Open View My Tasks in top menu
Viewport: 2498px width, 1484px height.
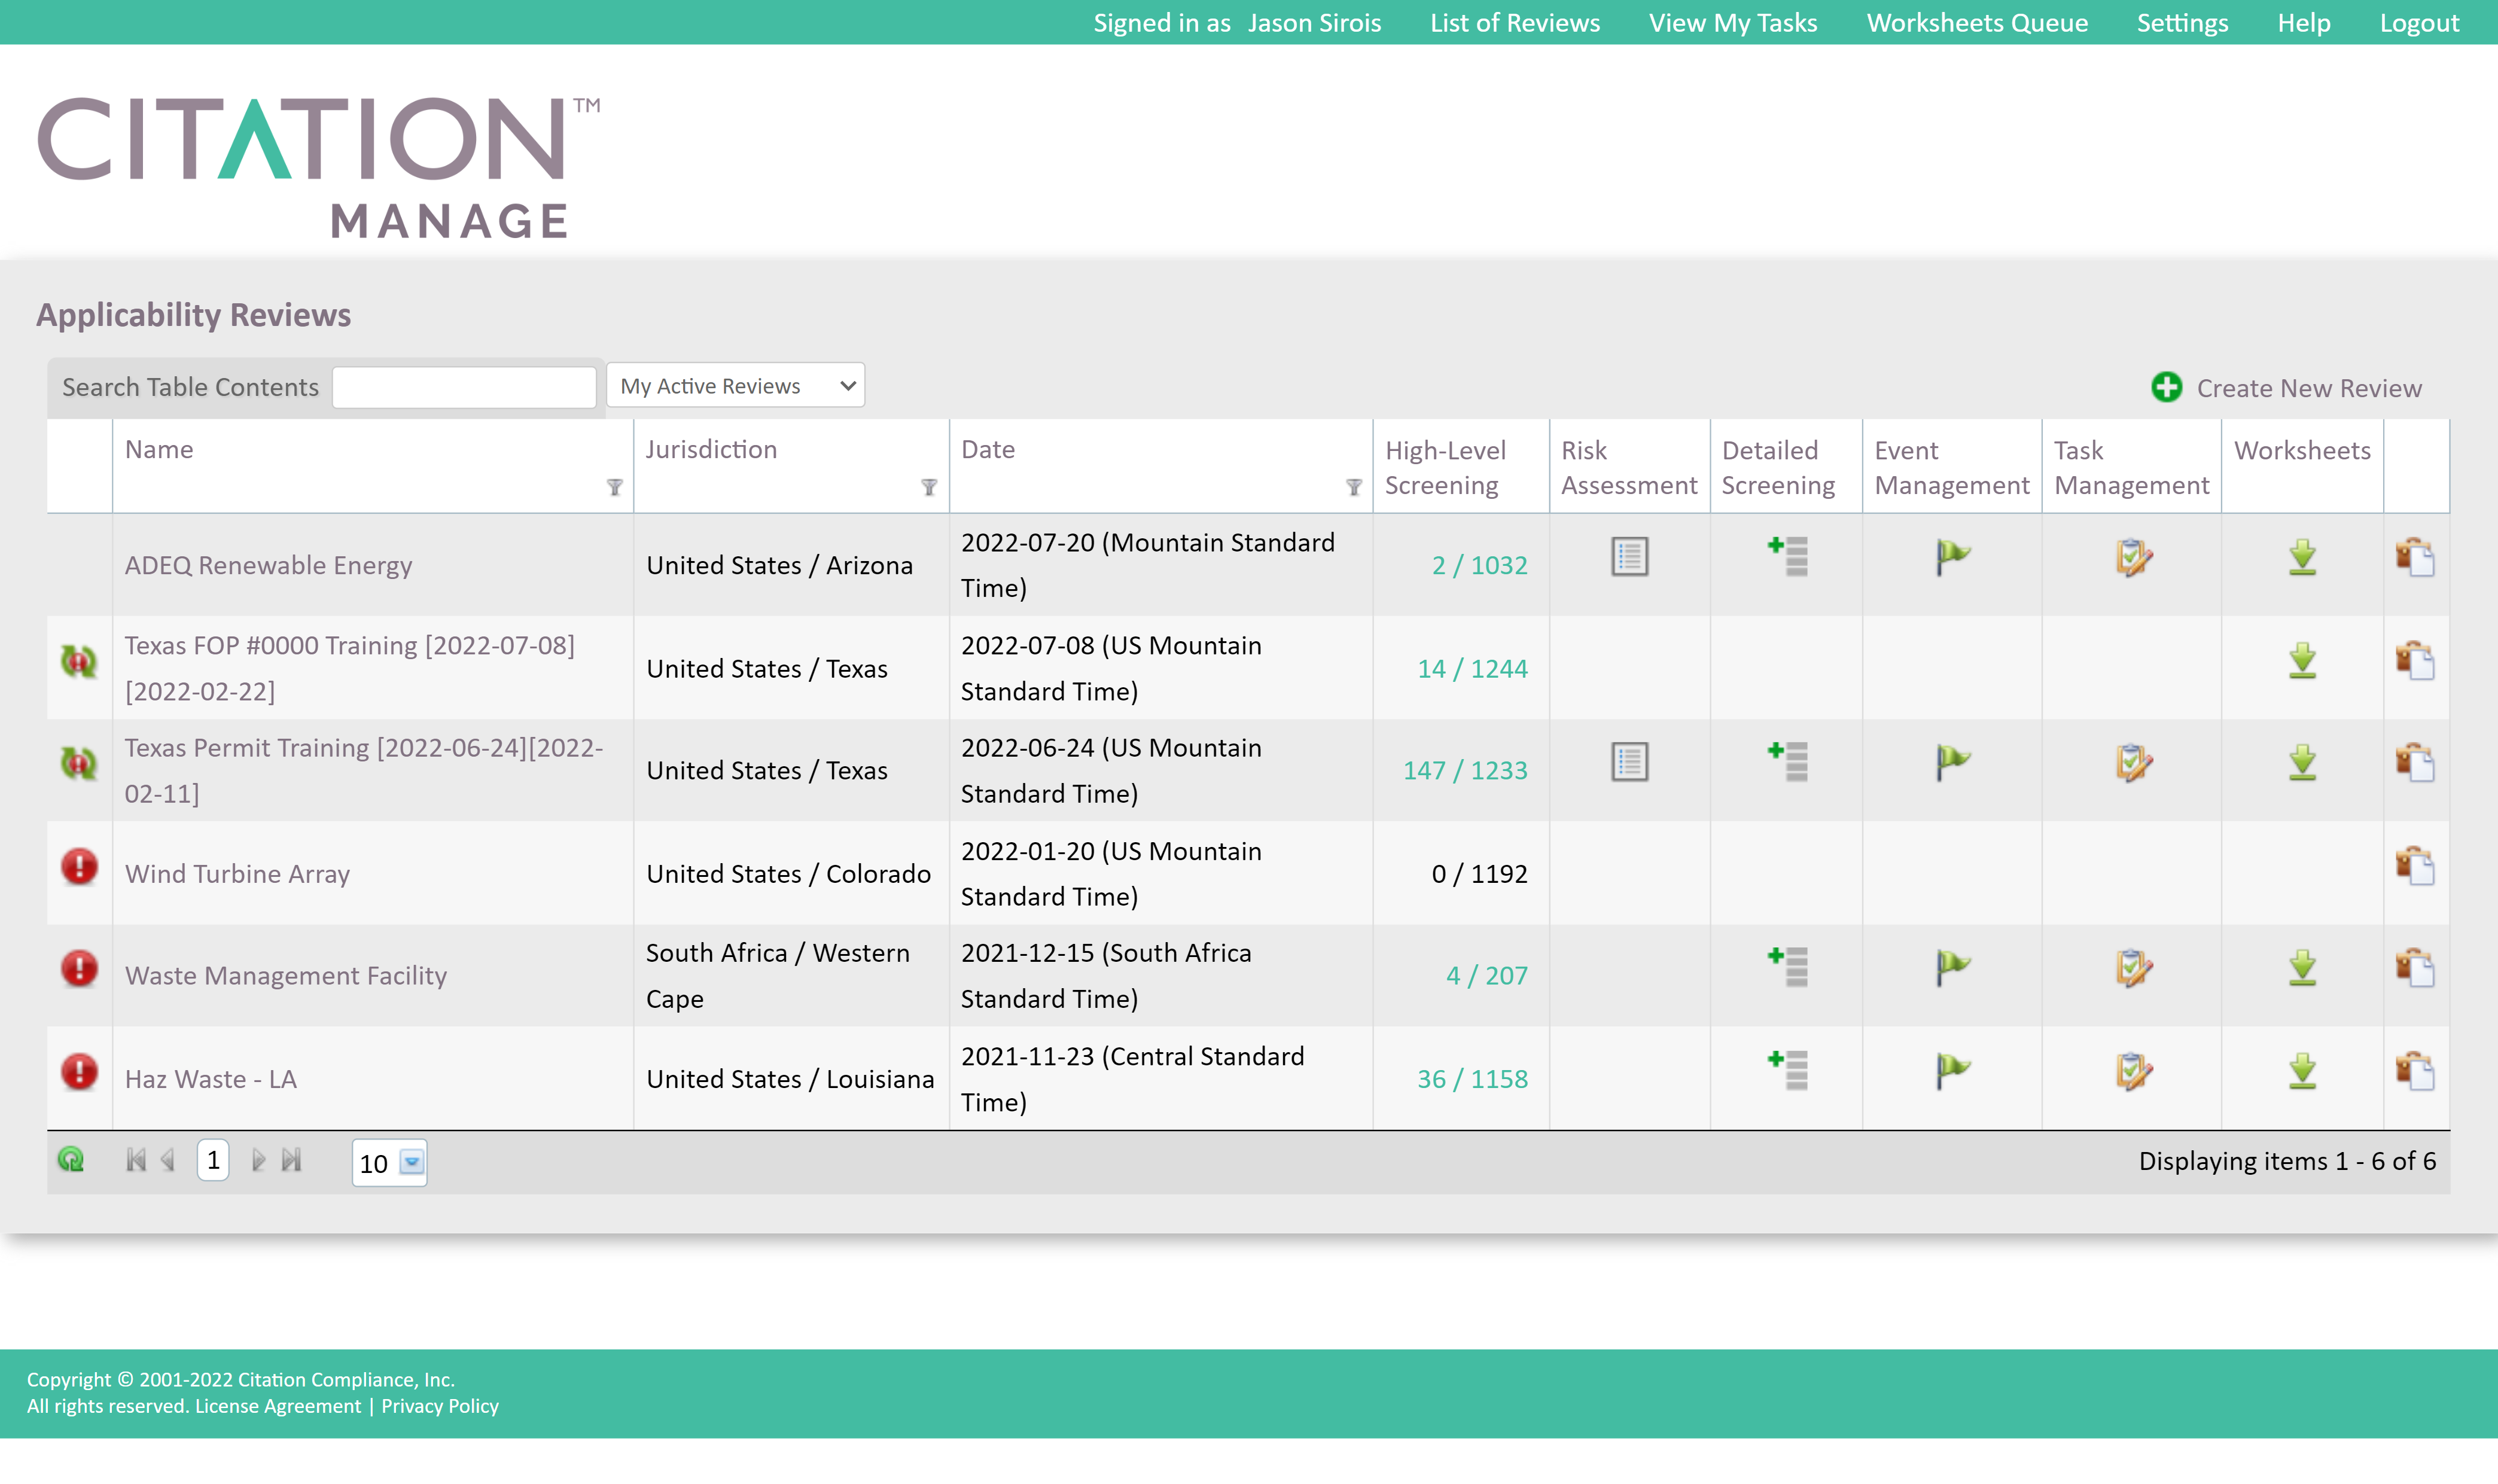(x=1733, y=23)
